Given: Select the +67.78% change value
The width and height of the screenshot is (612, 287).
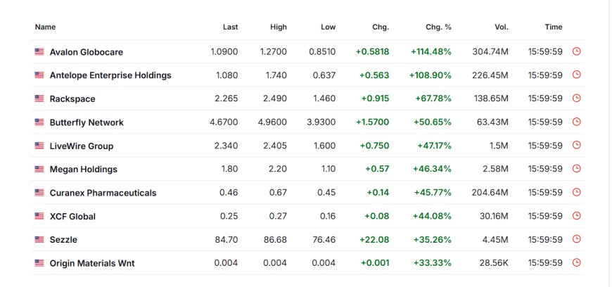Looking at the screenshot, I should coord(433,98).
